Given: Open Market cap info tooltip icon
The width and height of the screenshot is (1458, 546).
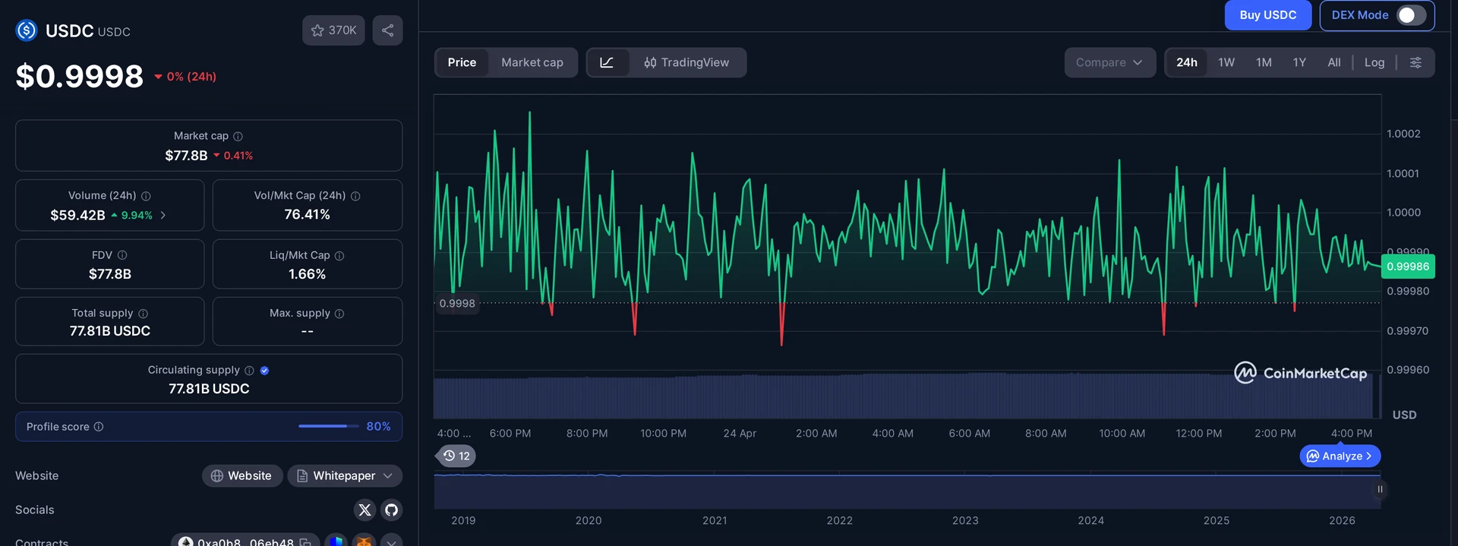Looking at the screenshot, I should pos(238,136).
